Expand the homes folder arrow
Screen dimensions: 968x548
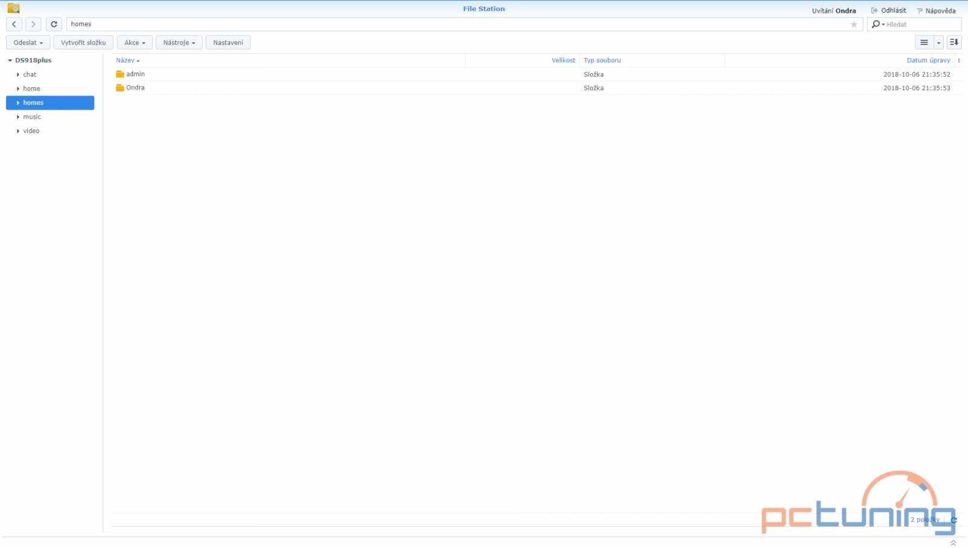pyautogui.click(x=18, y=103)
